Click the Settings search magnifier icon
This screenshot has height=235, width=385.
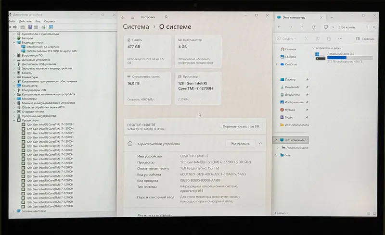pyautogui.click(x=167, y=17)
